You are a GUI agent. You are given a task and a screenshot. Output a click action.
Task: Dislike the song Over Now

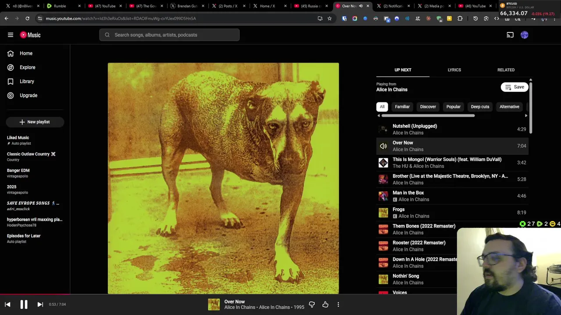[x=312, y=304]
